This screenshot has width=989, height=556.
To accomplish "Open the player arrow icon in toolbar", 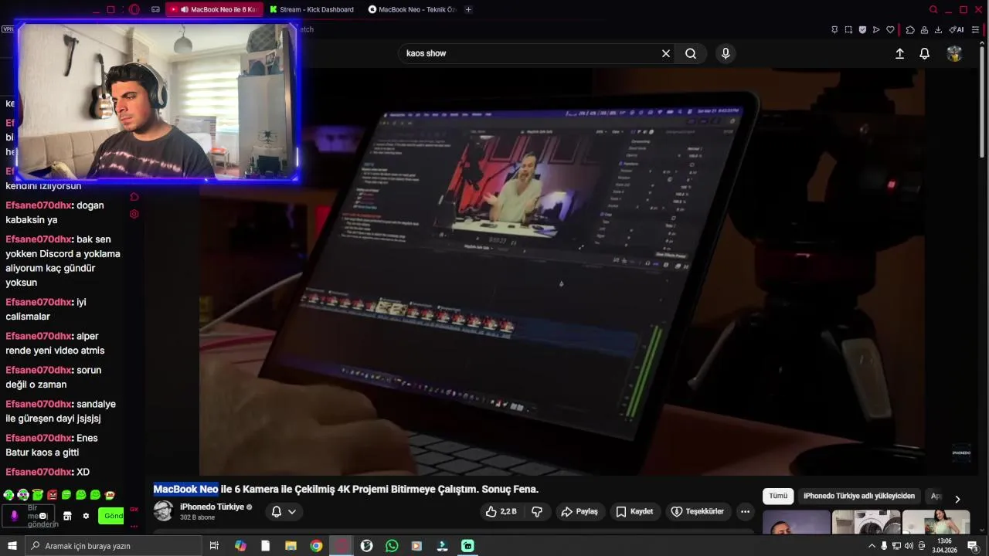I will tap(876, 29).
